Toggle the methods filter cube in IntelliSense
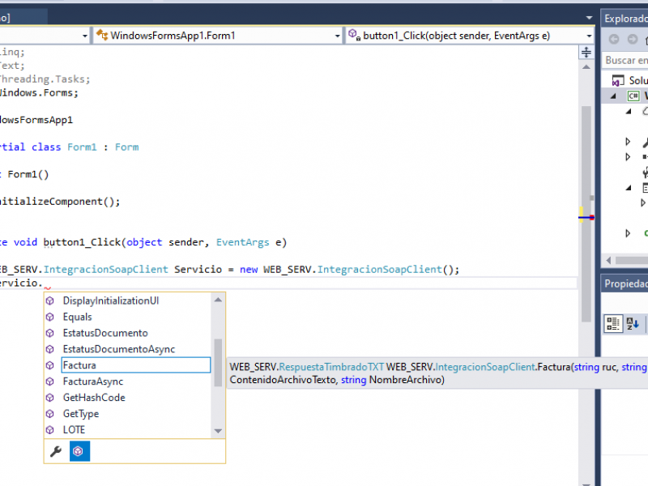 (79, 451)
